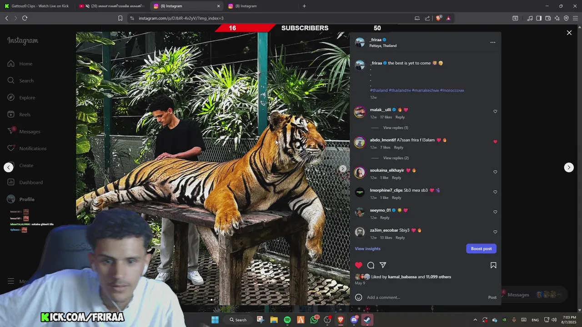Open _friraa profile from post header
This screenshot has height=327, width=582.
point(376,40)
